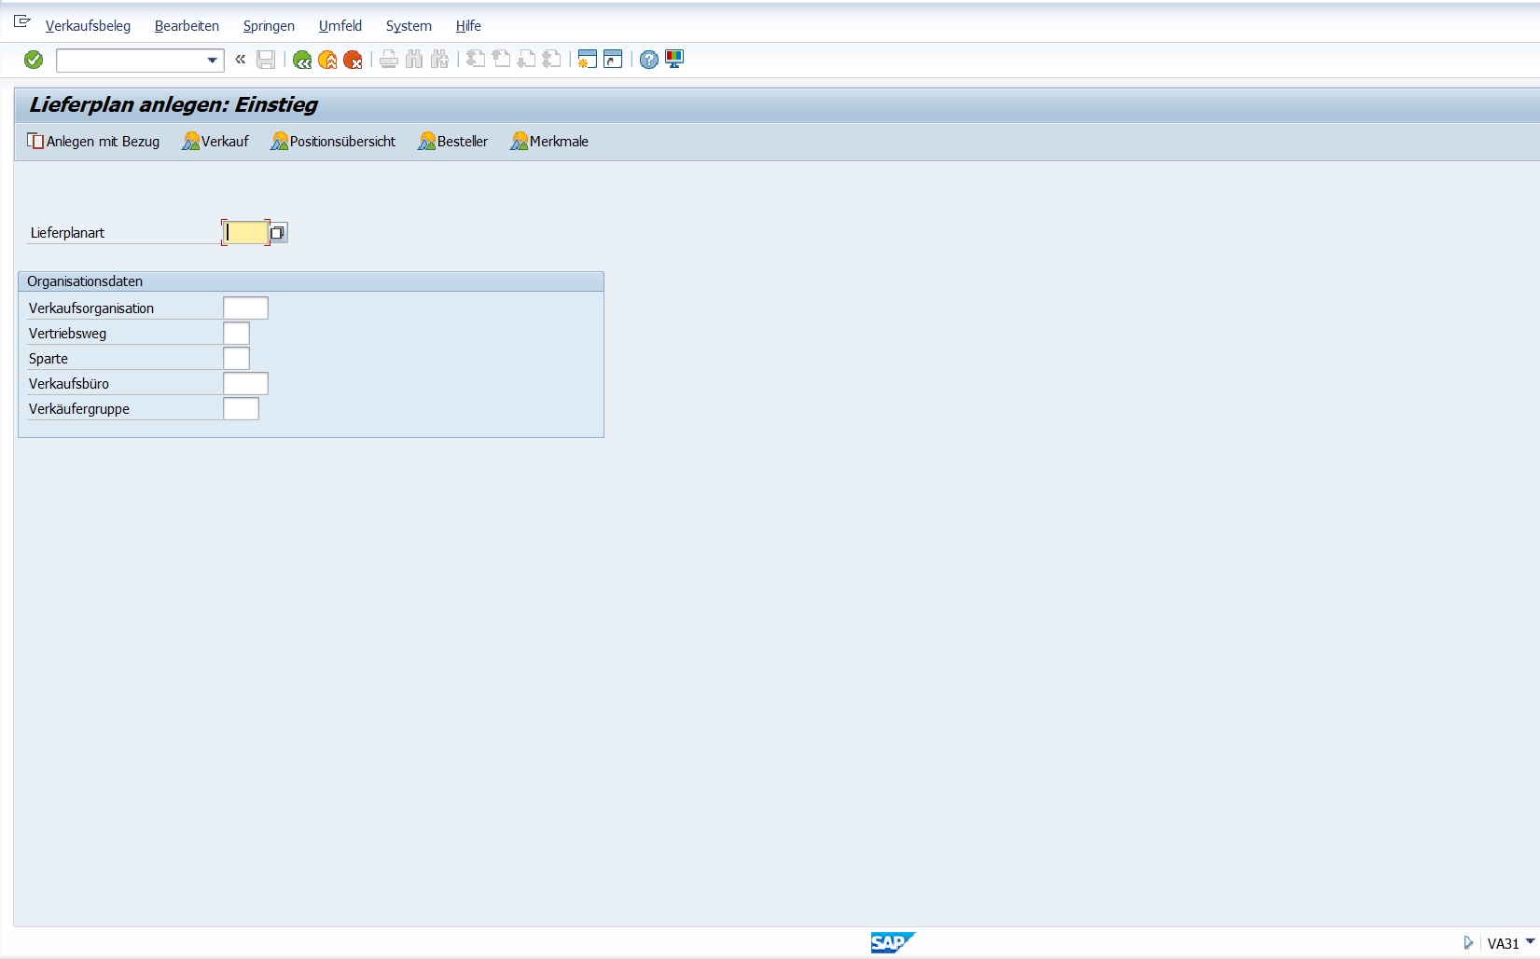Click the Find Next binoculars icon

[439, 60]
